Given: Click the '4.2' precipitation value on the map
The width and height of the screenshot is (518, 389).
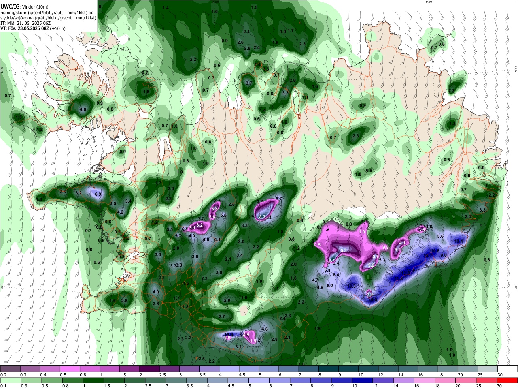Looking at the screenshot, I should click(x=120, y=212).
